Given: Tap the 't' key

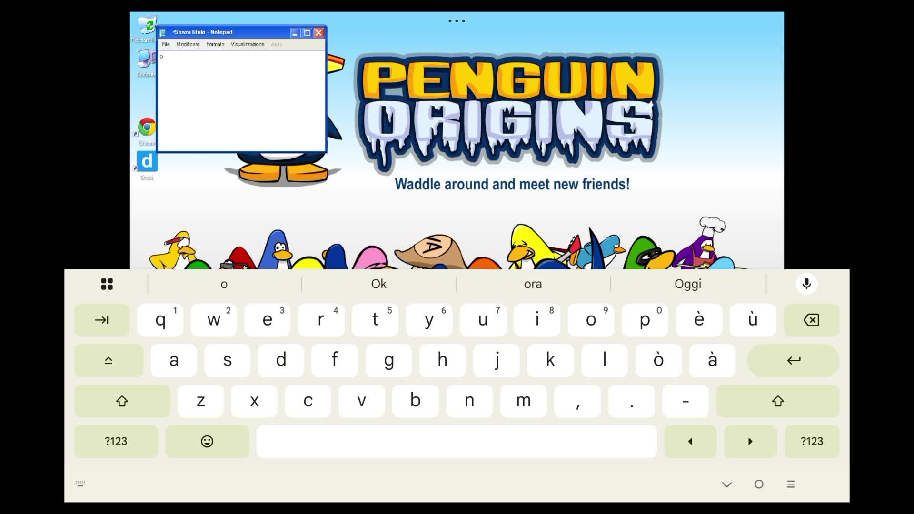Looking at the screenshot, I should click(x=375, y=320).
